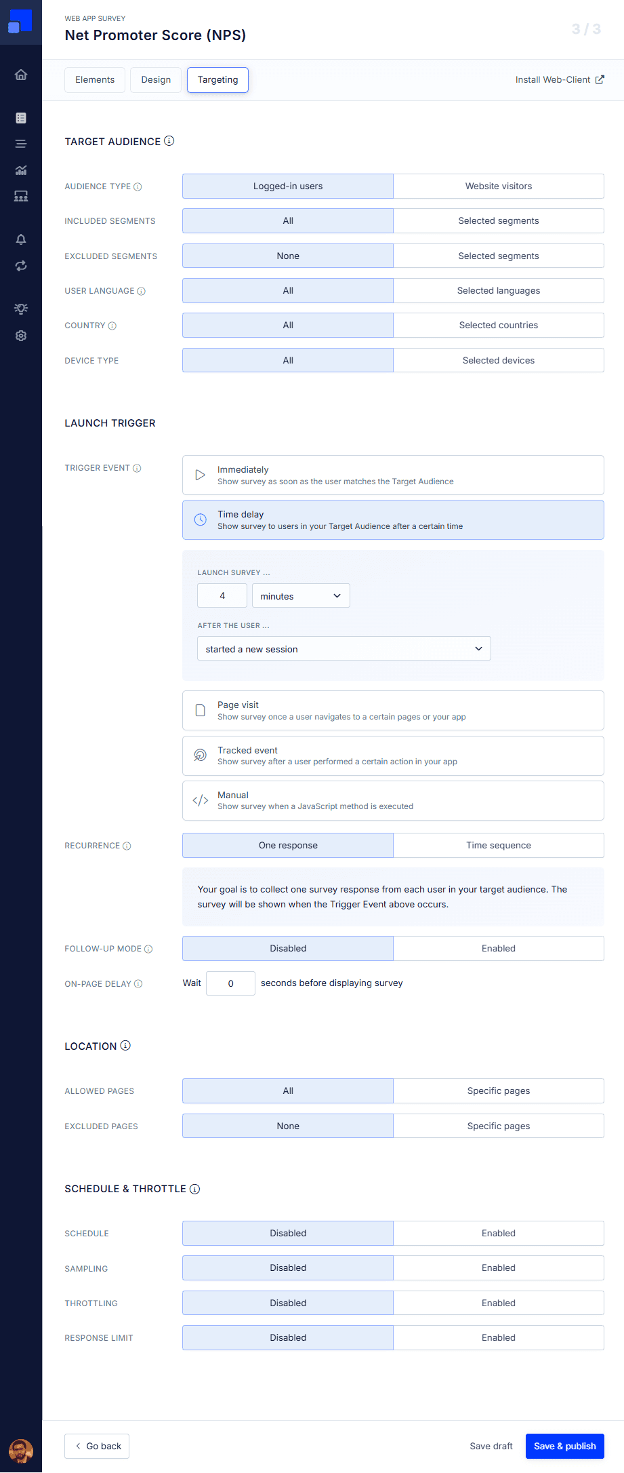Image resolution: width=624 pixels, height=1473 pixels.
Task: Click the Go back button
Action: click(97, 1447)
